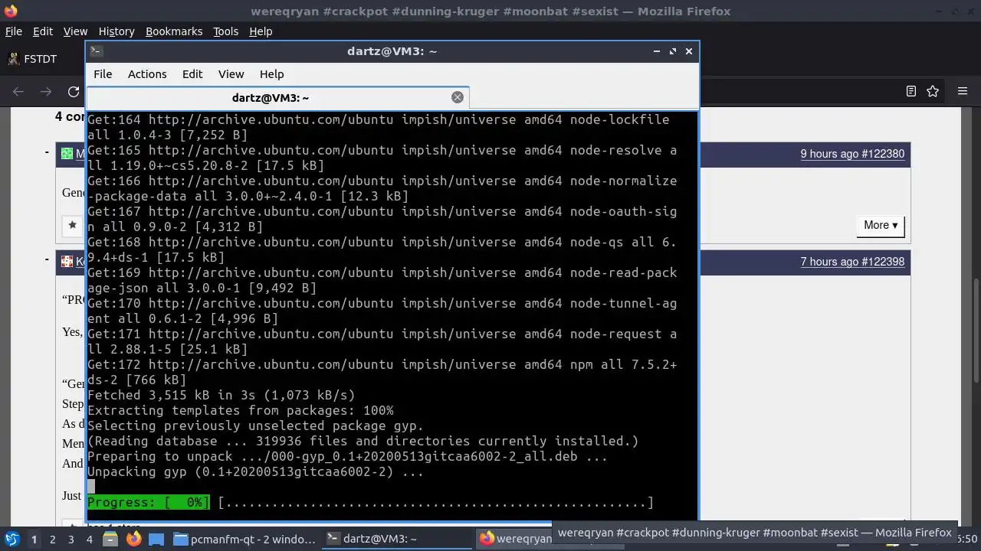Switch to the dartz@VM3 terminal taskbar entry
Image resolution: width=981 pixels, height=551 pixels.
(x=396, y=539)
